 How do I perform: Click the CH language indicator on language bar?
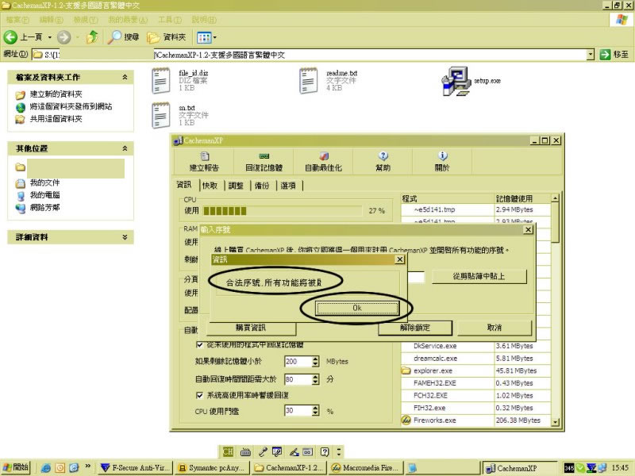pyautogui.click(x=228, y=451)
